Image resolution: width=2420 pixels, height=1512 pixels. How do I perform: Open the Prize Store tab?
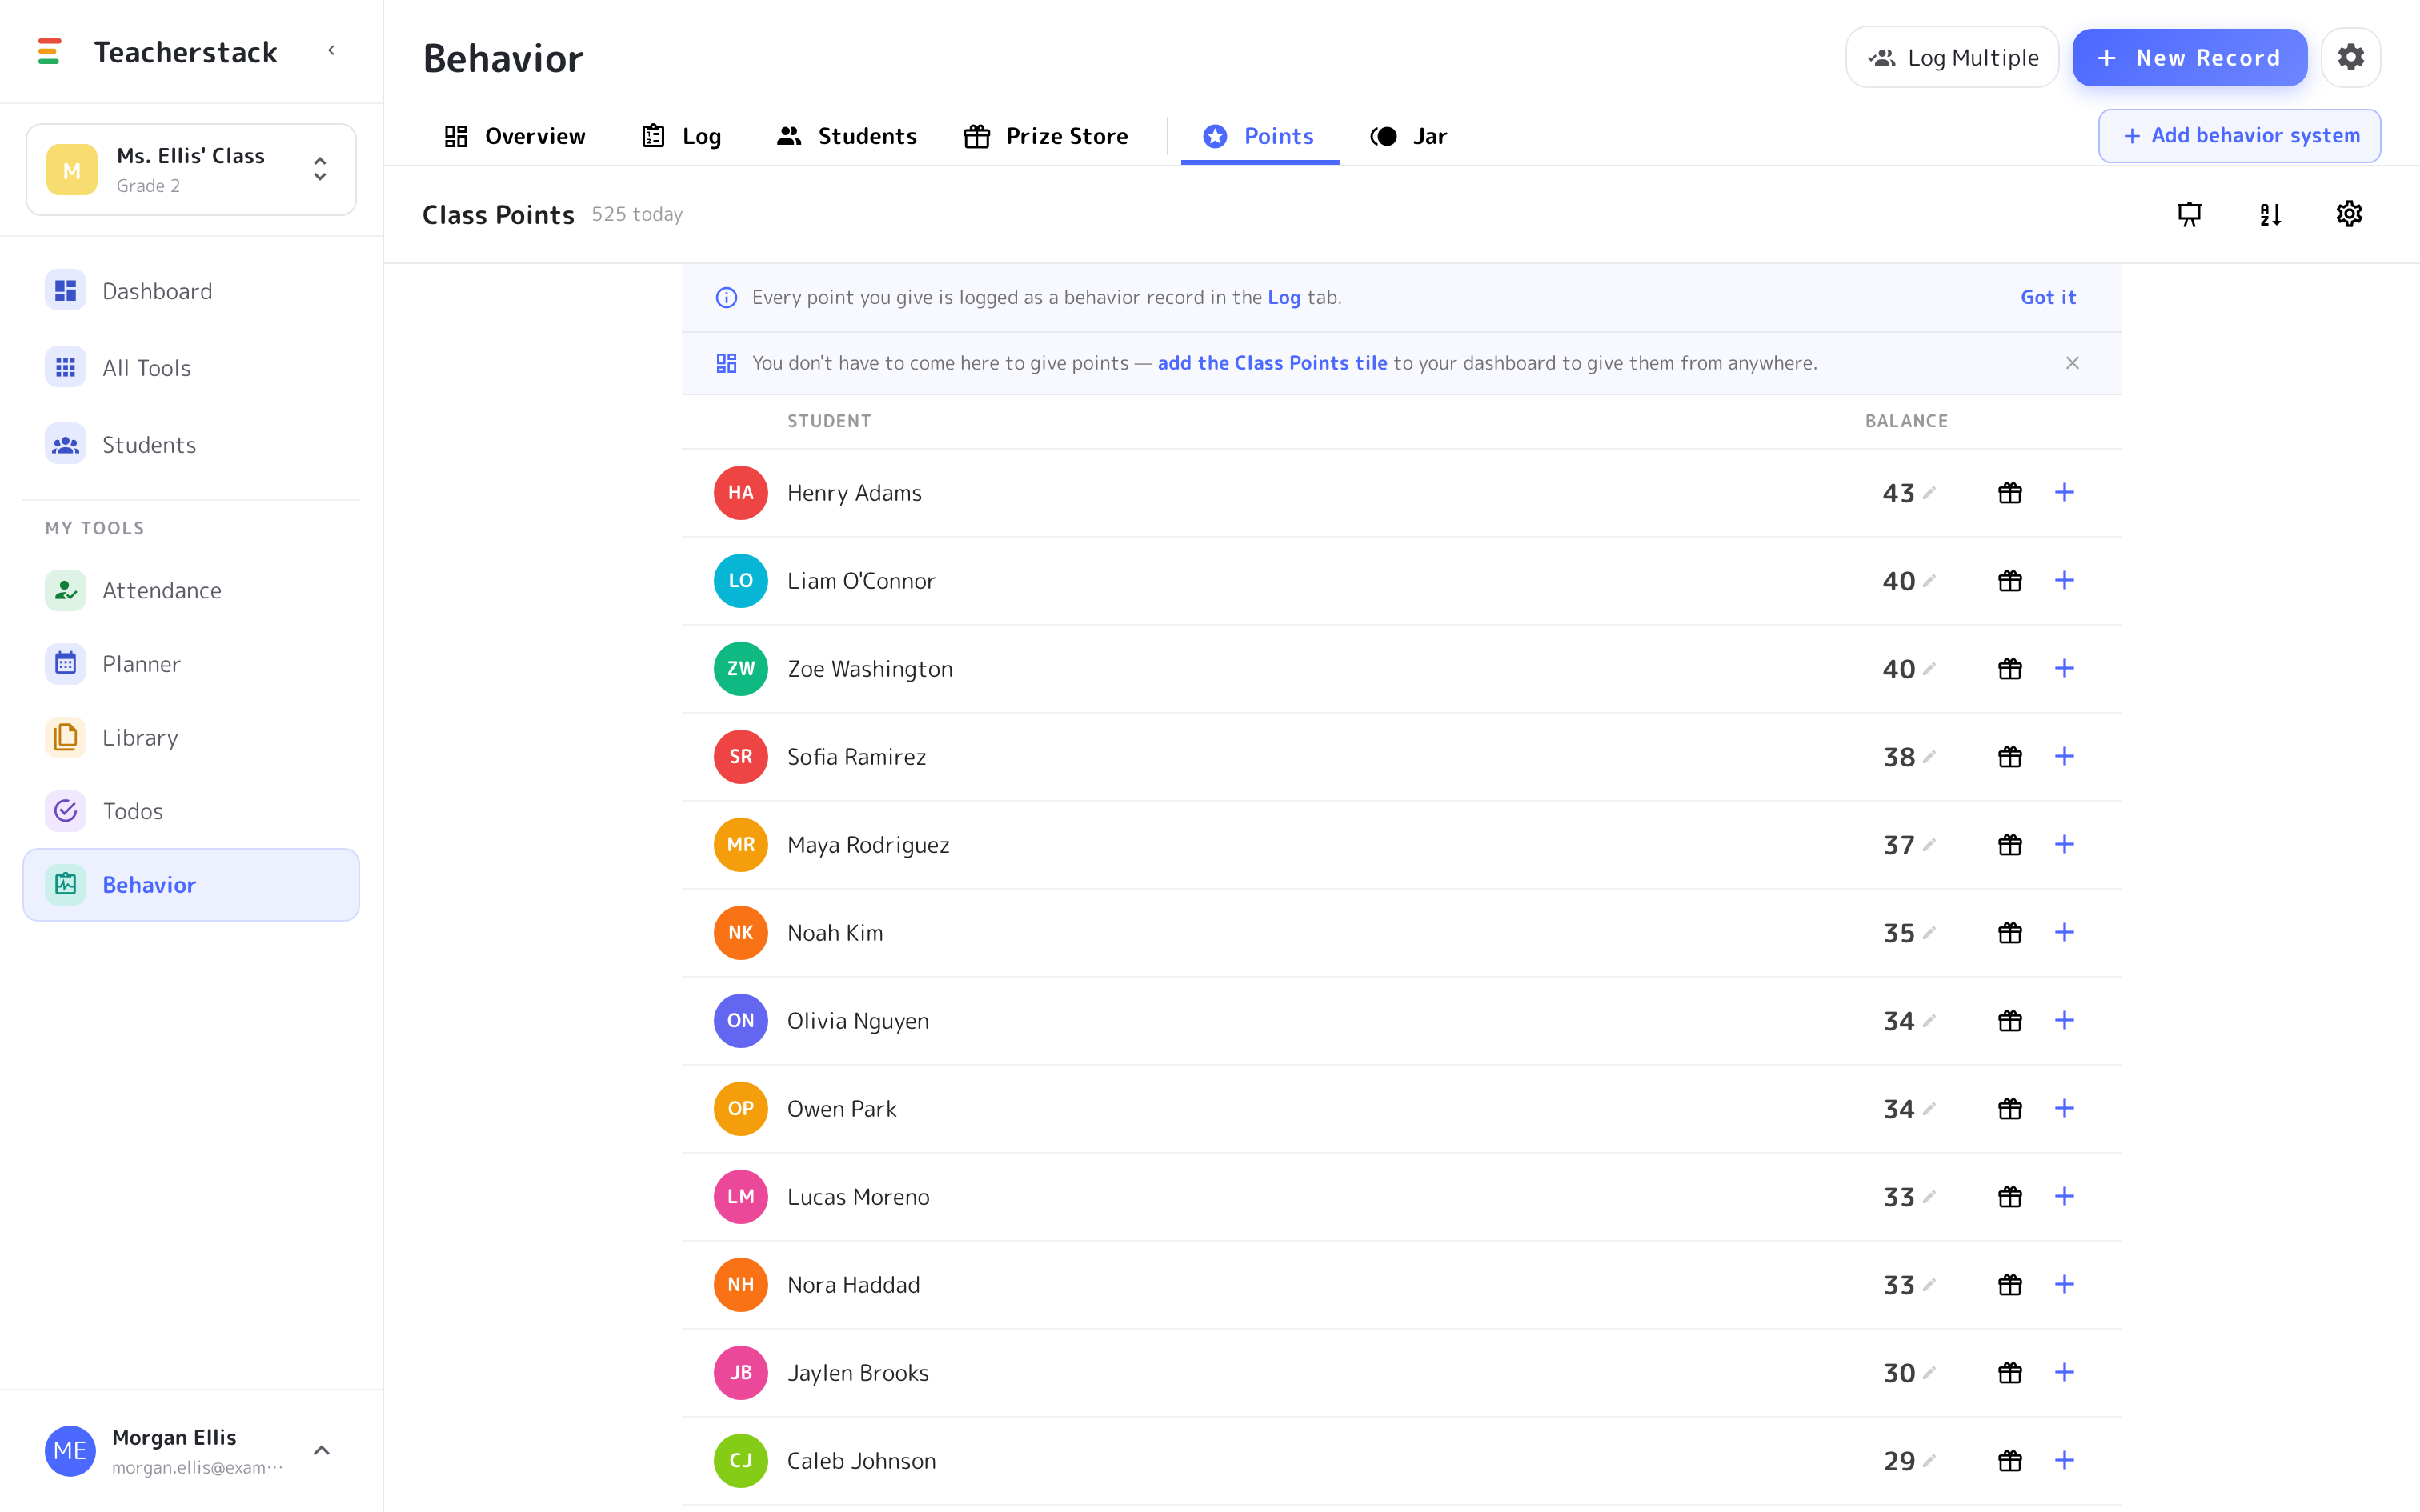1046,137
